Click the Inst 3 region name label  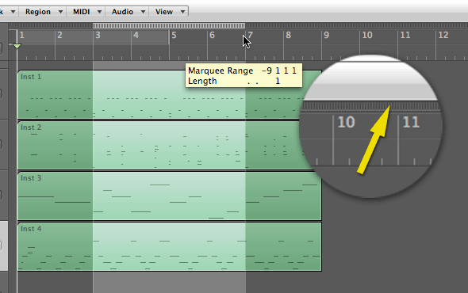[31, 178]
